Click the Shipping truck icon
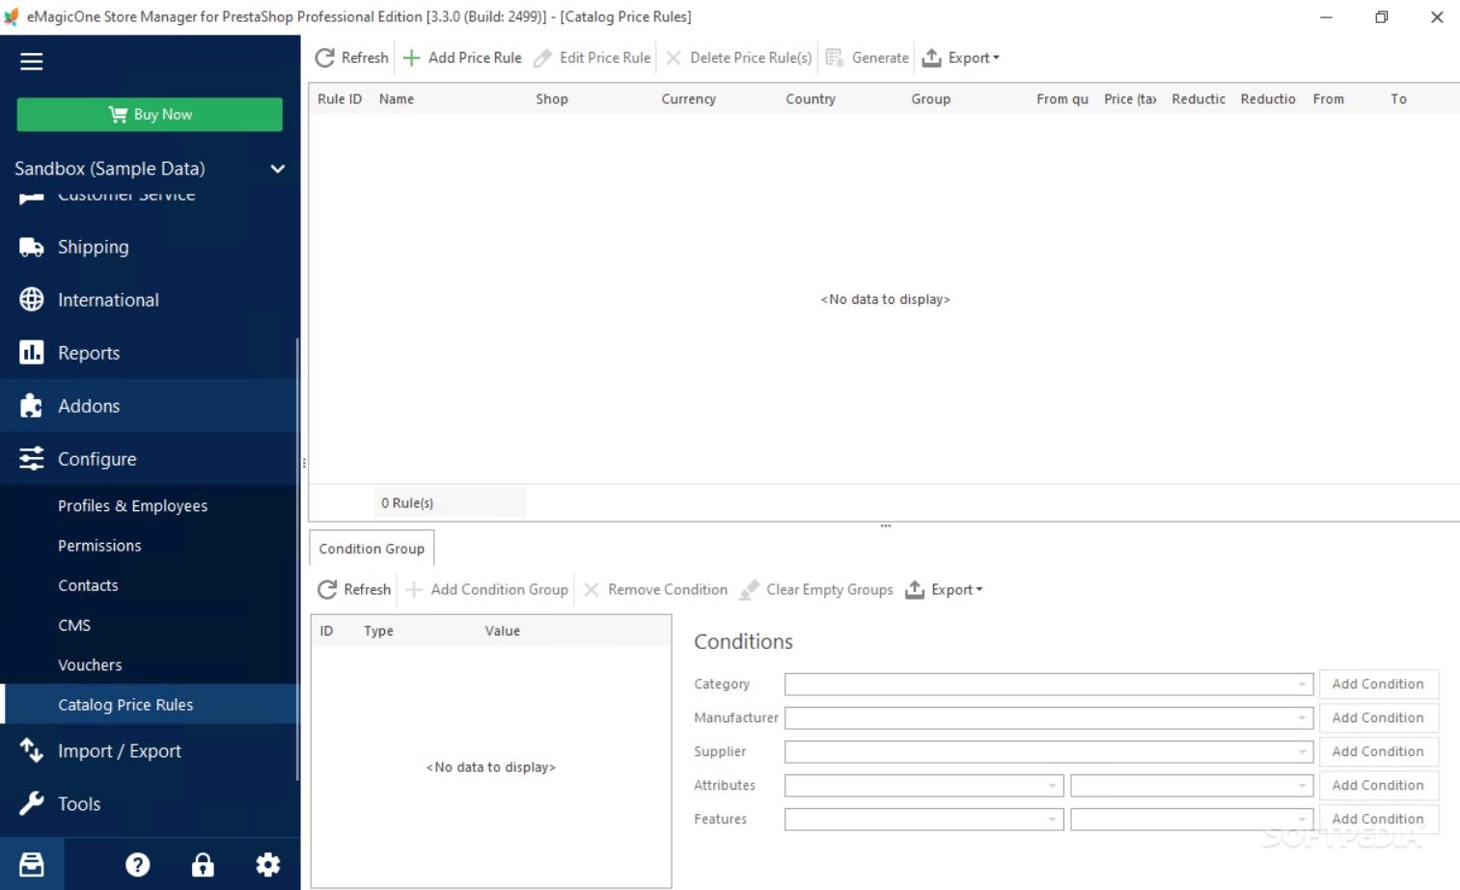Screen dimensions: 1460x890 coord(32,247)
